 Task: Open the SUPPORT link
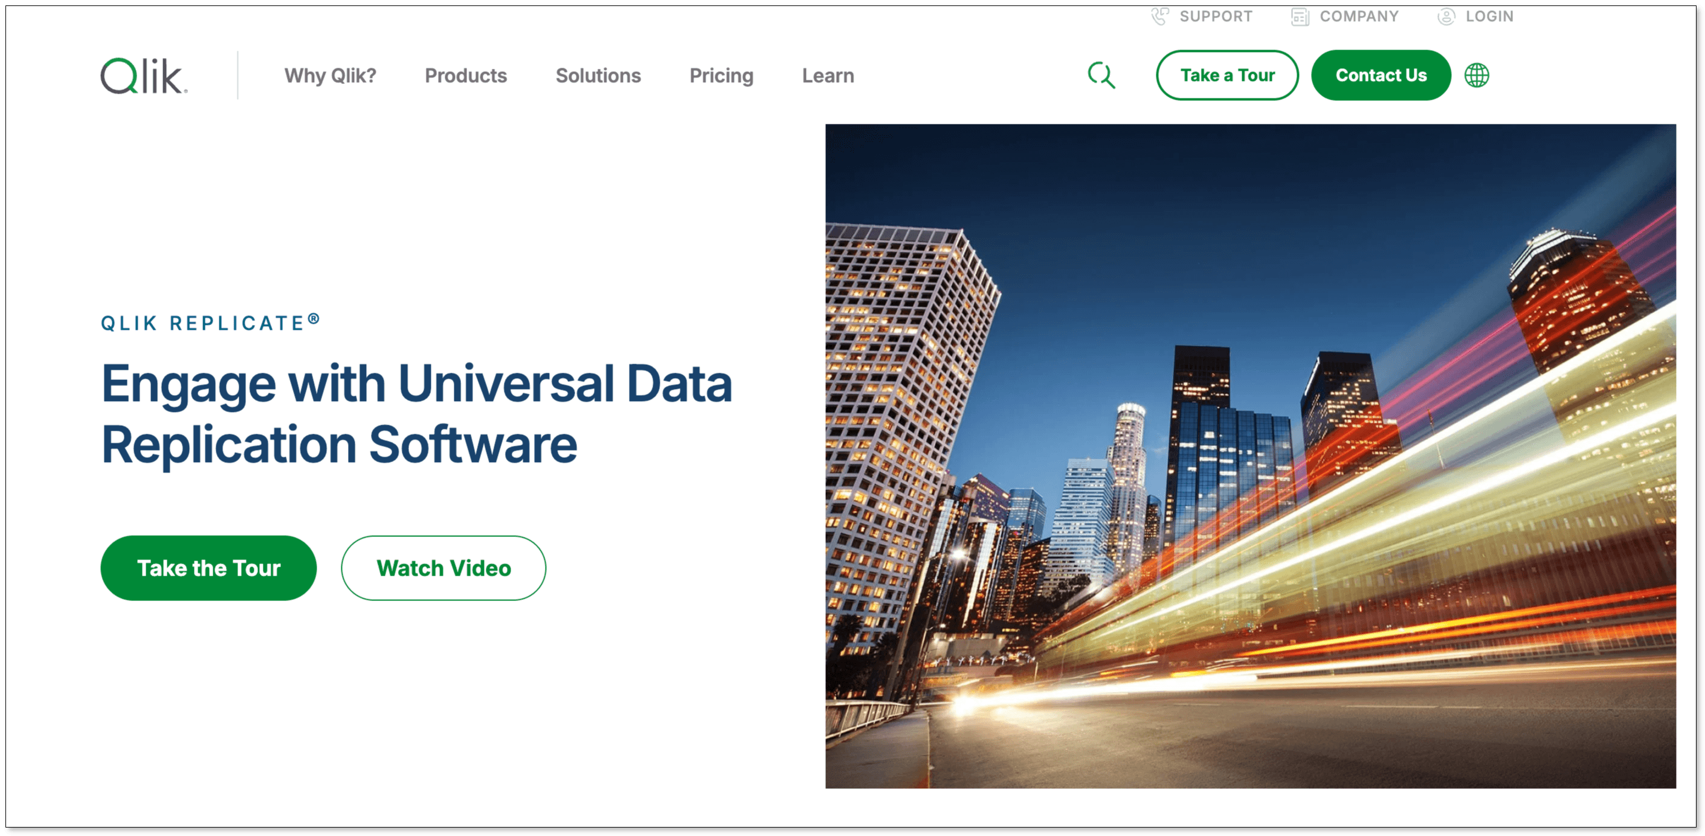[1216, 16]
